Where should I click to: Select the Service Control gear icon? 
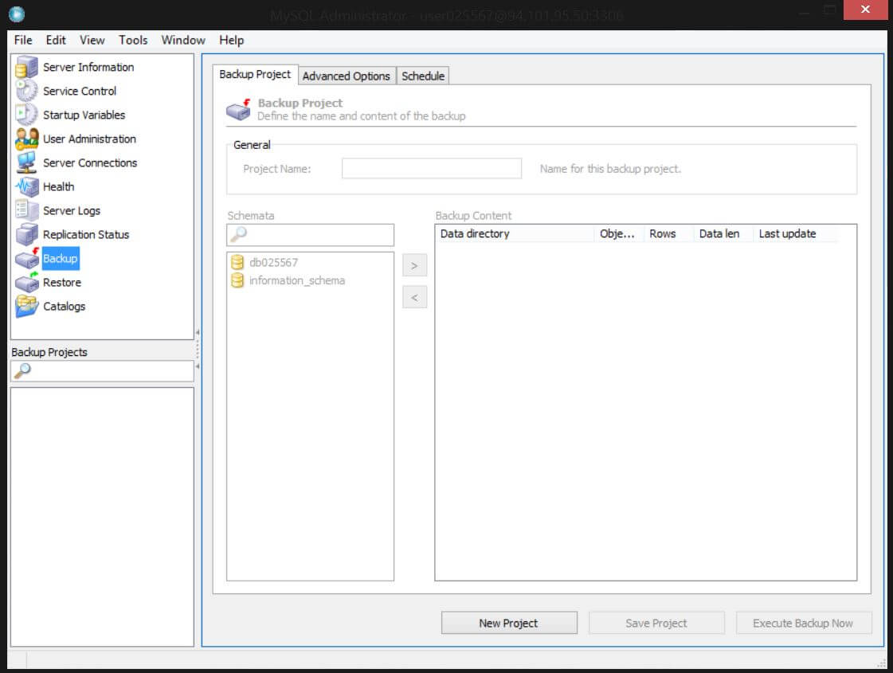tap(26, 91)
